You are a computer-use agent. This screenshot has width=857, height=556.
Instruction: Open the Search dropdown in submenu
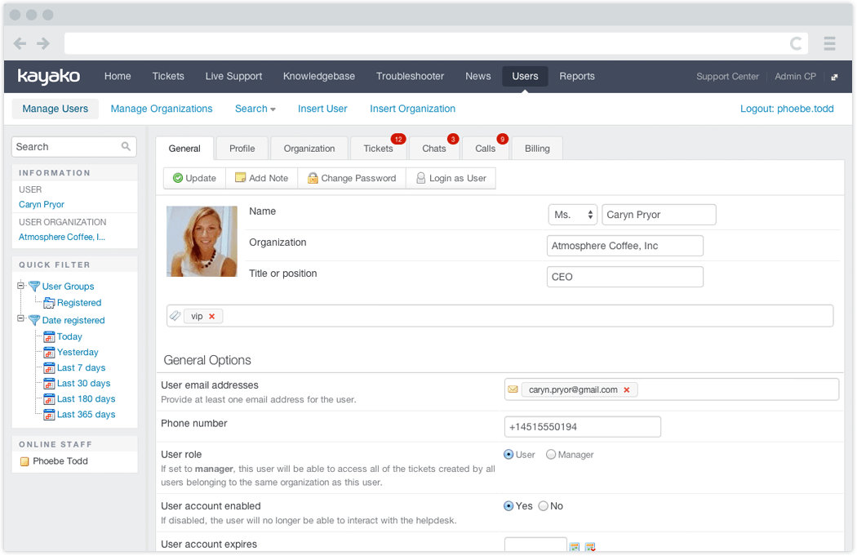(255, 109)
